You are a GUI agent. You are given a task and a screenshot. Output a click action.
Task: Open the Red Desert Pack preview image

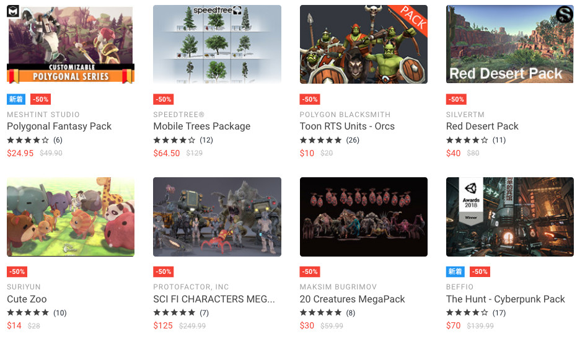coord(510,44)
